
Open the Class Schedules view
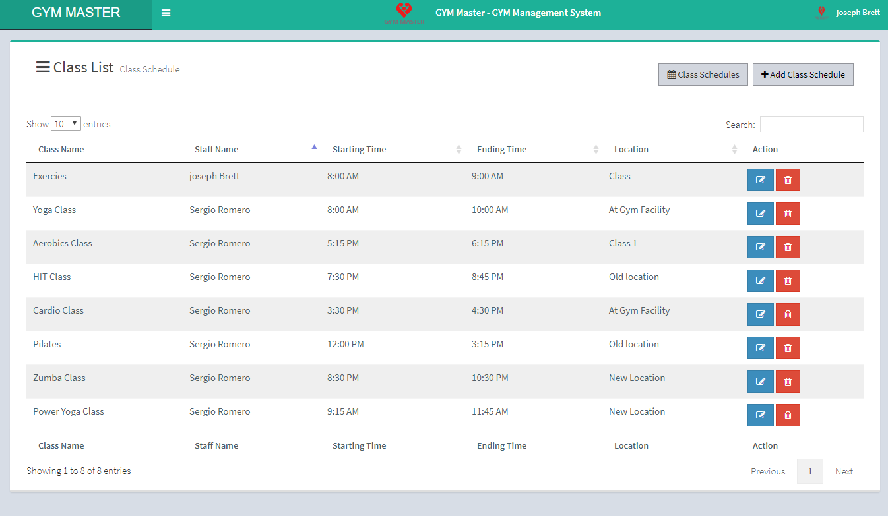click(x=703, y=74)
